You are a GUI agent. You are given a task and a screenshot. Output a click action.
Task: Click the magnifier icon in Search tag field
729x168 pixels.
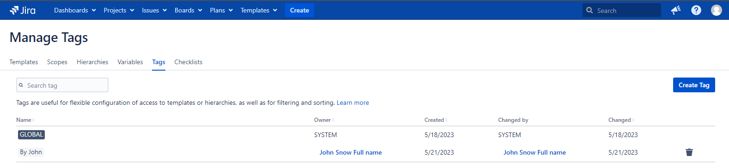[21, 85]
